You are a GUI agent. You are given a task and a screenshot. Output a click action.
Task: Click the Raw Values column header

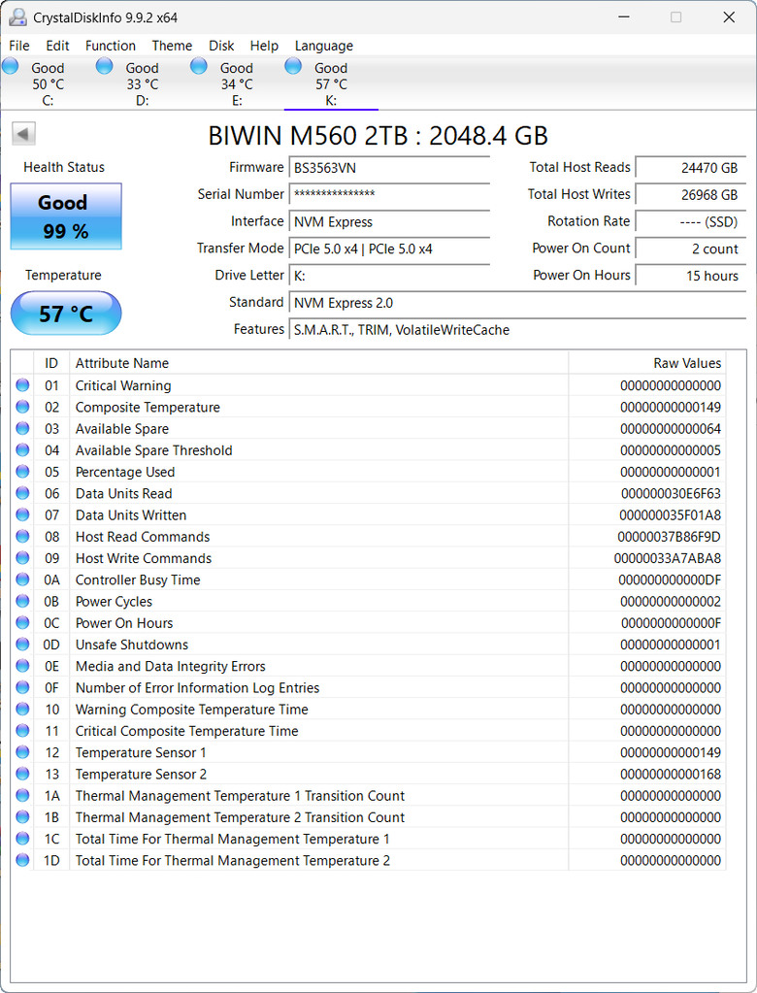point(647,363)
